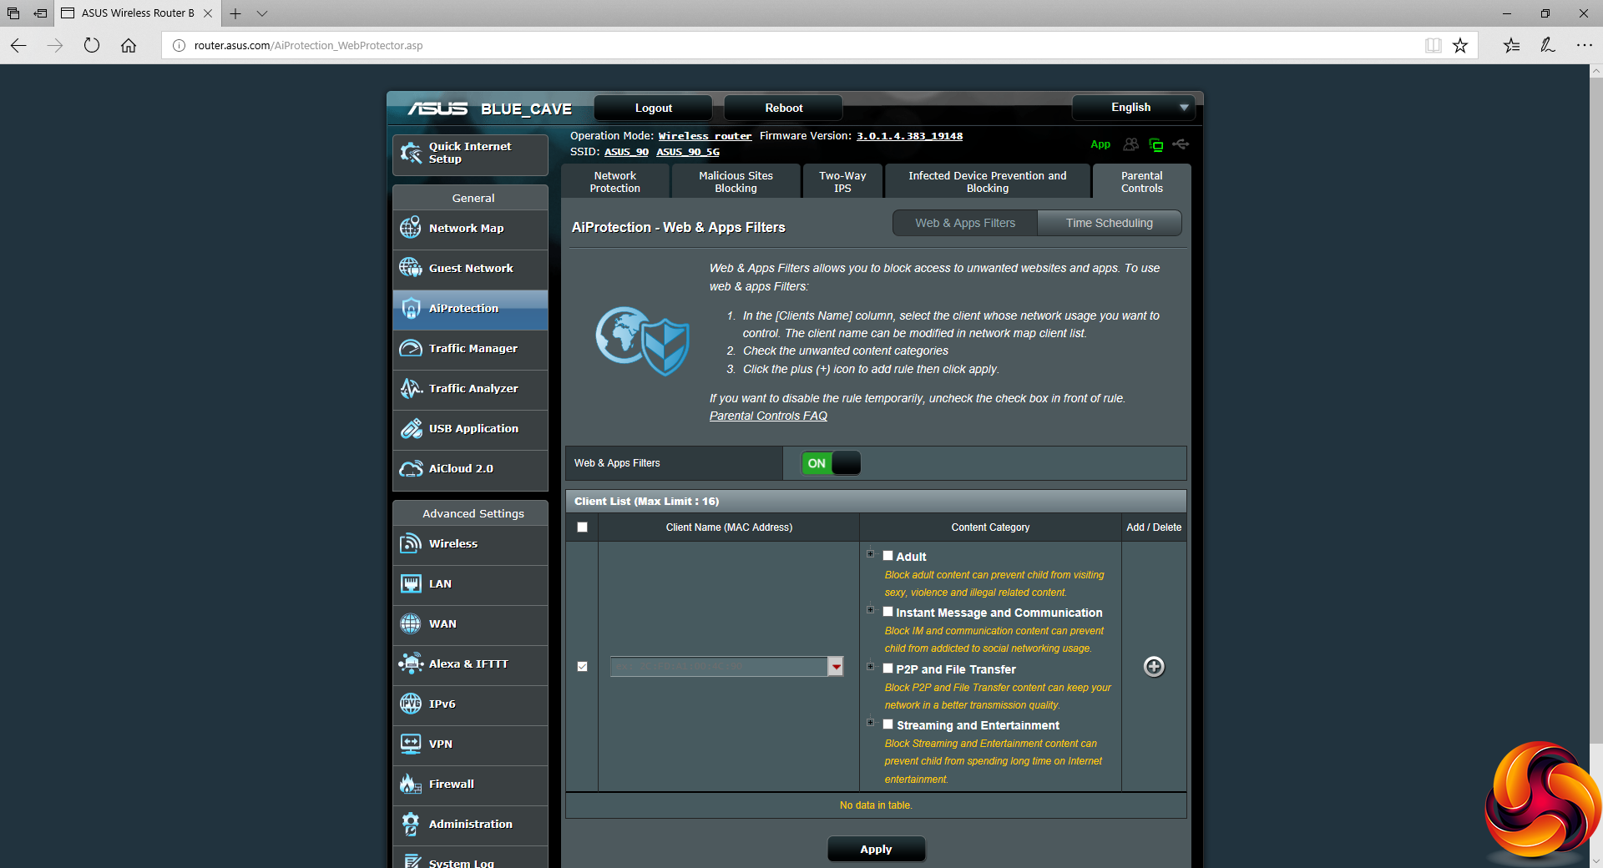Open the Parental Controls FAQ link
The width and height of the screenshot is (1603, 868).
click(768, 416)
